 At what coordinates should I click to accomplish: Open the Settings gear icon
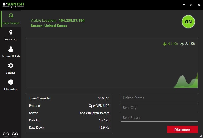tap(11, 66)
